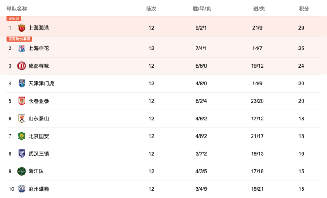Click the 进/失 column header
Screen dimensions: 327x198
click(259, 9)
